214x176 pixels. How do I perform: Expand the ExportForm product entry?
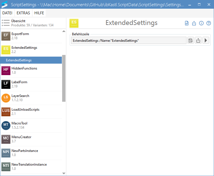click(20, 36)
